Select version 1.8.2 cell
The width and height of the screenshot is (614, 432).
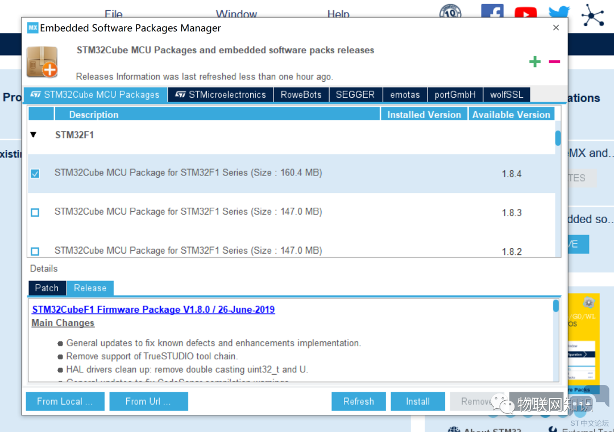click(512, 251)
